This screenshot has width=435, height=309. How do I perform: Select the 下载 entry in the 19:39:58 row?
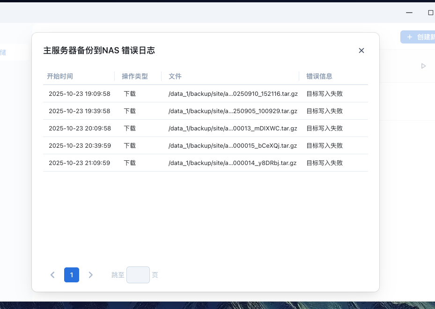click(x=129, y=111)
